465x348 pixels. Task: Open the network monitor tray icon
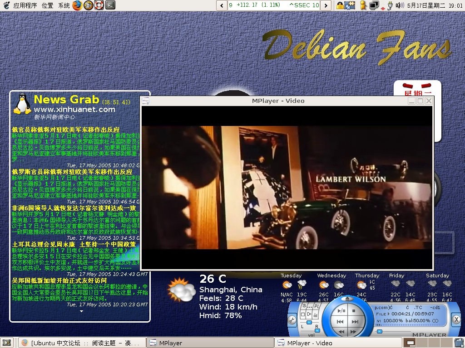click(374, 5)
